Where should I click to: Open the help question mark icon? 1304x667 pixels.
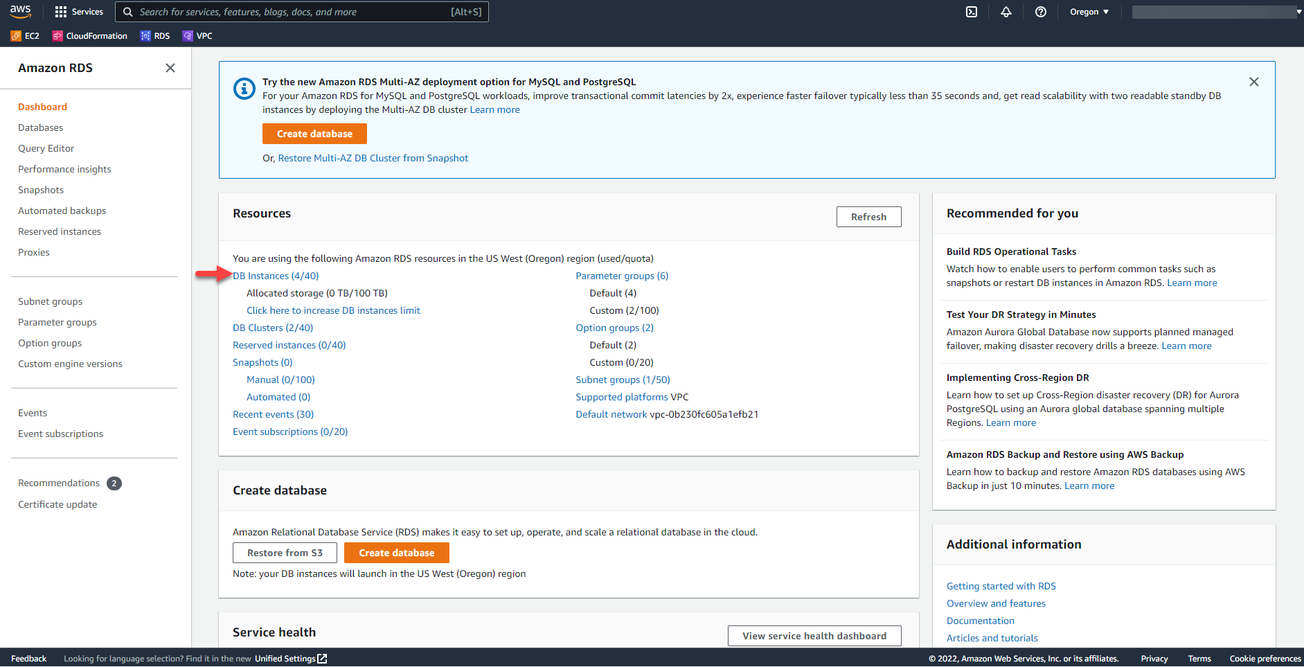click(x=1040, y=12)
